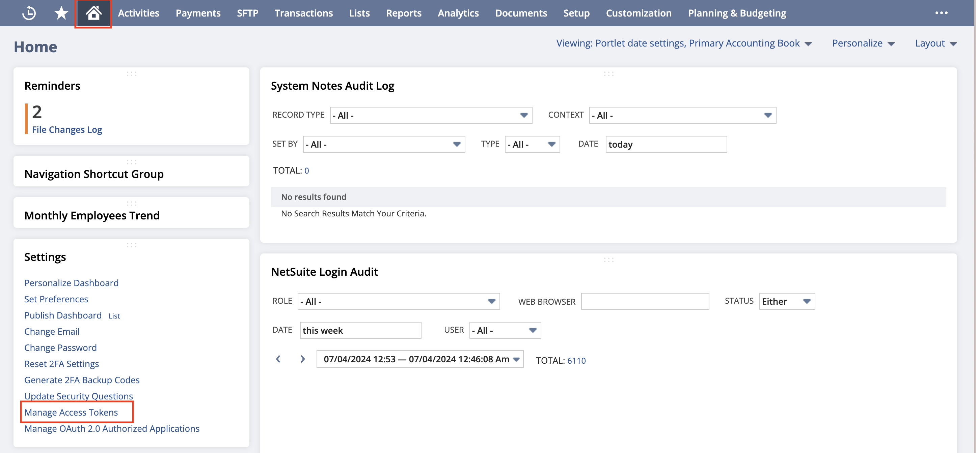The height and width of the screenshot is (453, 976).
Task: Open the Recent Records clock icon
Action: pyautogui.click(x=29, y=13)
